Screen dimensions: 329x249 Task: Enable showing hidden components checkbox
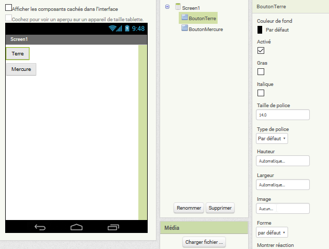pos(8,8)
